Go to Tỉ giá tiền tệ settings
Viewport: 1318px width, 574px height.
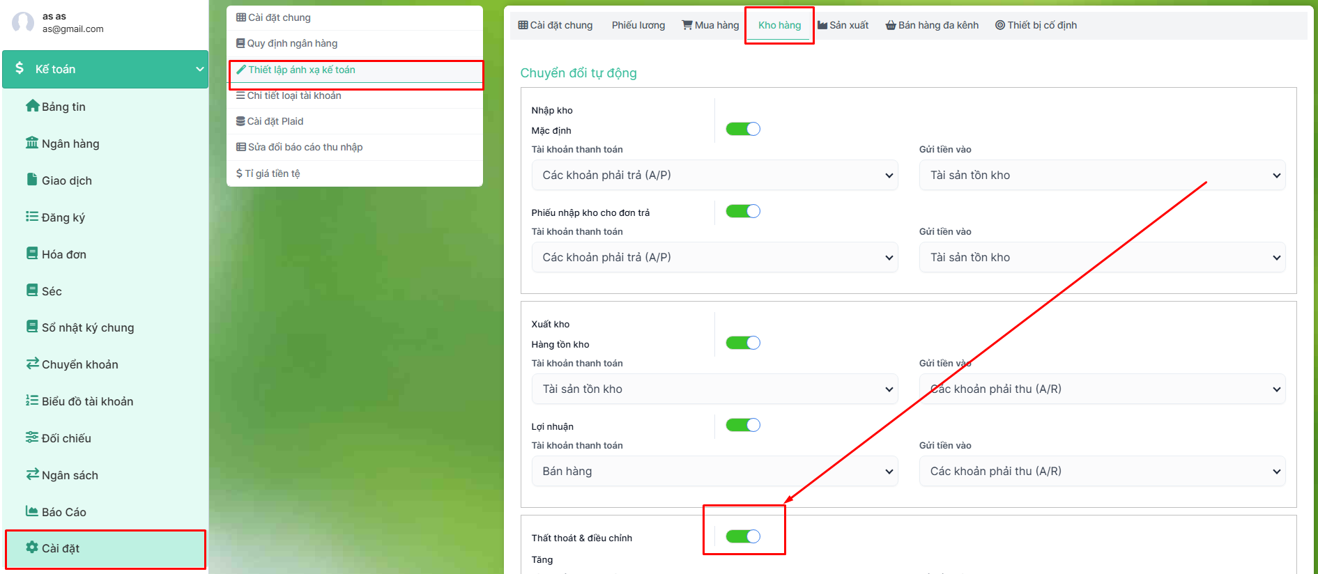(x=272, y=173)
